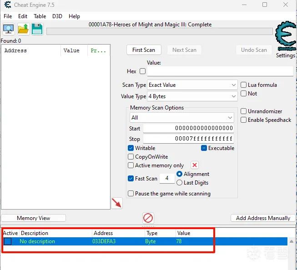Click Add Address Manually button
Viewport: 297px width, 270px height.
[263, 218]
